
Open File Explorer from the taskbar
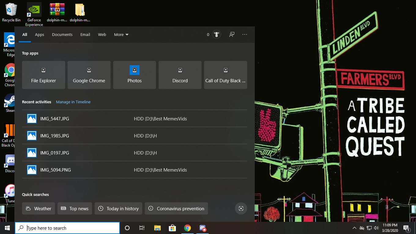pos(157,228)
